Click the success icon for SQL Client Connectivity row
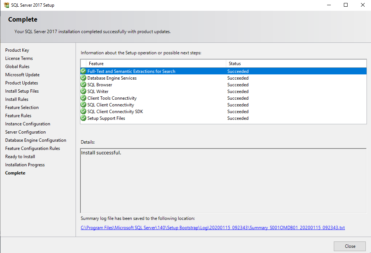This screenshot has width=371, height=253. pyautogui.click(x=83, y=105)
